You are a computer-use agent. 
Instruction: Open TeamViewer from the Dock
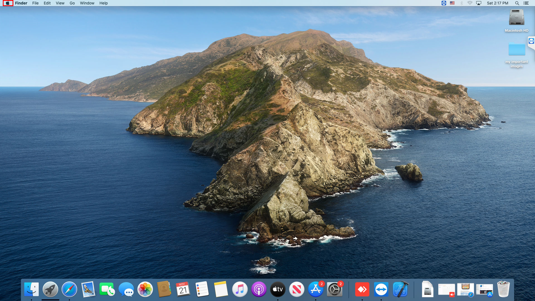381,289
